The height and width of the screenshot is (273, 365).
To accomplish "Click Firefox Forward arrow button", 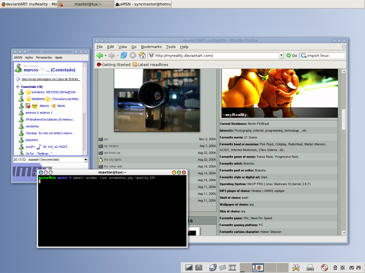I will coord(112,55).
